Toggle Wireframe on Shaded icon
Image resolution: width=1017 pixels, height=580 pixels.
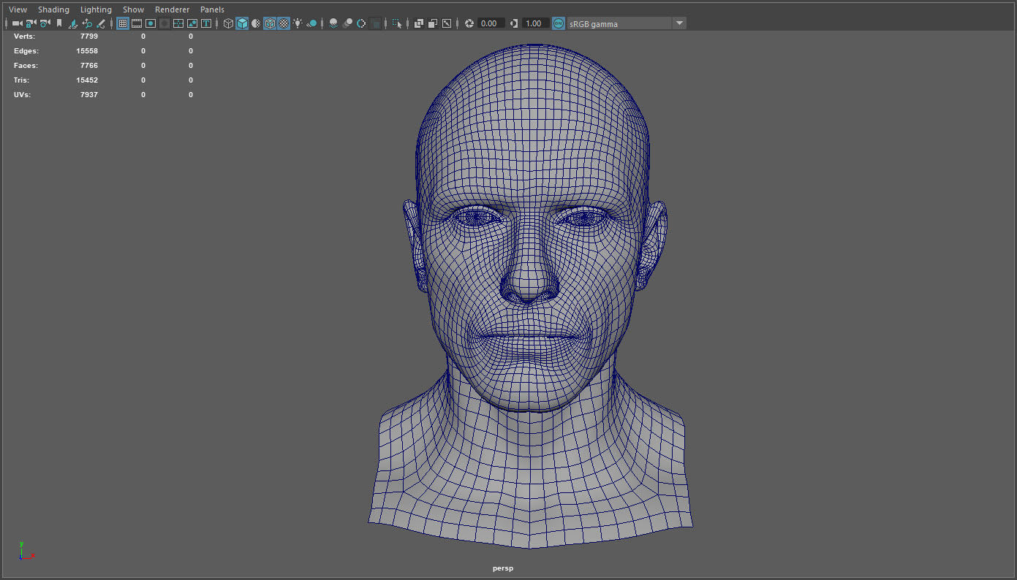[270, 23]
